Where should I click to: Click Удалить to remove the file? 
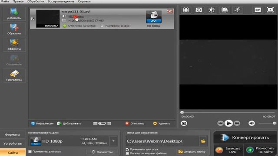162,123
